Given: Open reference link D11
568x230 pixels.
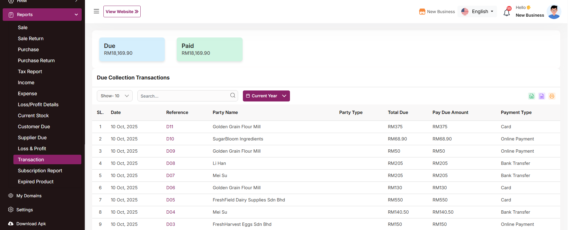Looking at the screenshot, I should (170, 127).
